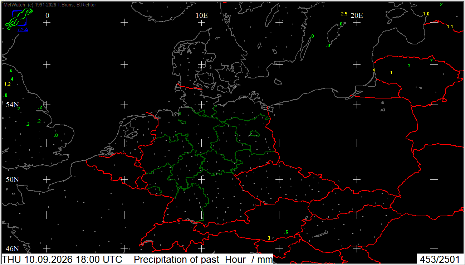Select the green .6 precipitation reading

click(286, 232)
